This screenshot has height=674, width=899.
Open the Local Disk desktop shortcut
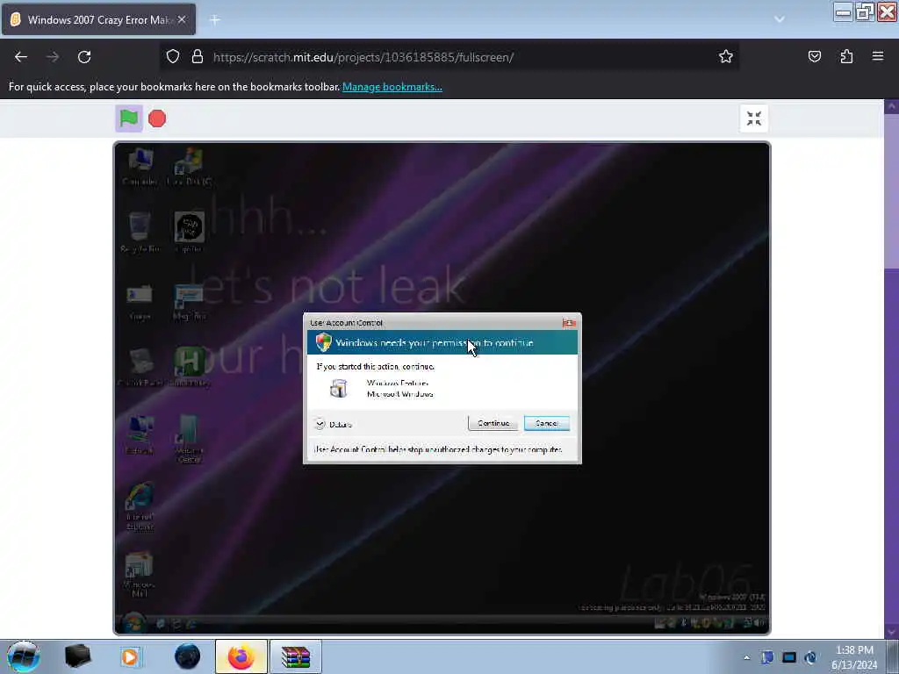(189, 166)
